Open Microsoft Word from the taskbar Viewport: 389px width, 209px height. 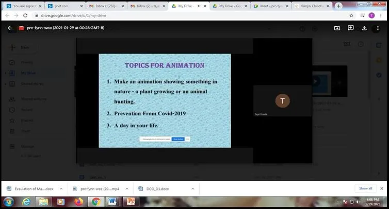pyautogui.click(x=112, y=202)
